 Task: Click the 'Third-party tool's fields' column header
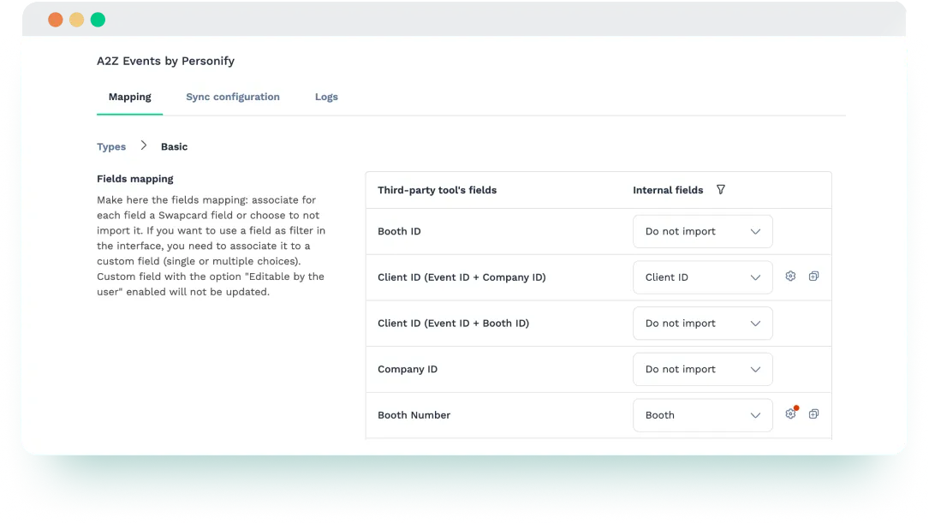[438, 190]
